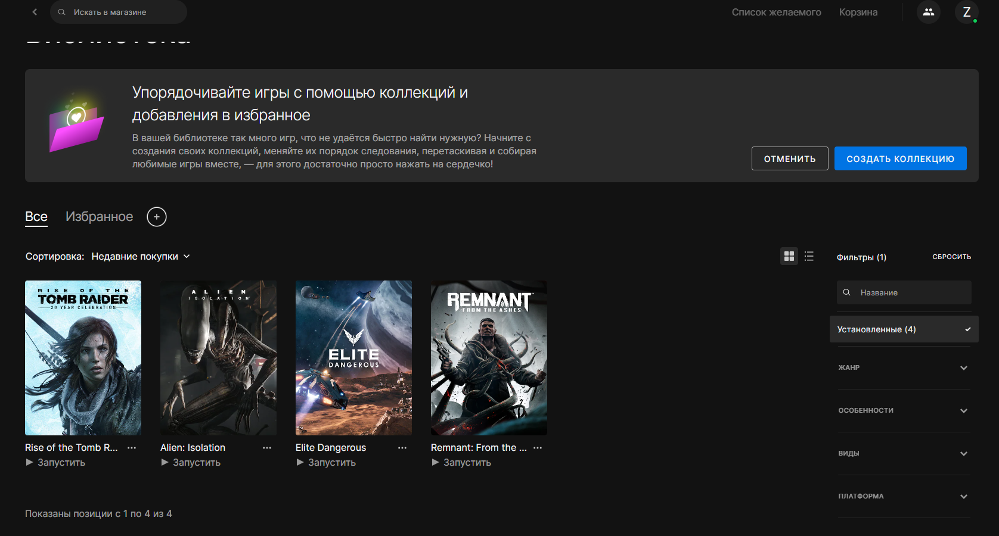Focus the Искать в магазине search field
The image size is (999, 536).
tap(119, 12)
